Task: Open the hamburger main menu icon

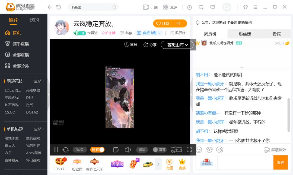Action: (x=255, y=7)
